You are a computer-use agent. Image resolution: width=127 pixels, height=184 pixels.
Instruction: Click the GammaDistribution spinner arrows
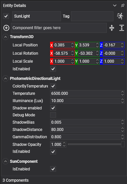123,137
